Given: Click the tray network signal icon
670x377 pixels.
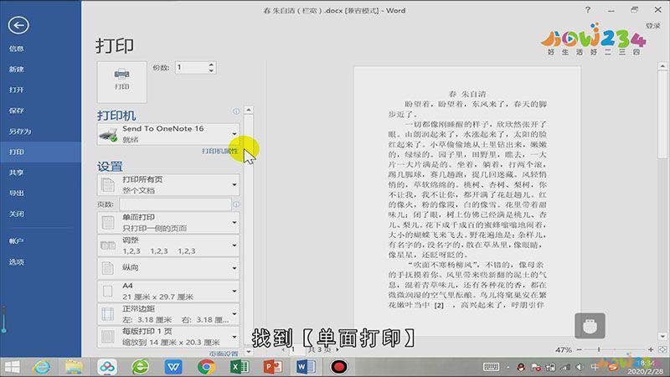Looking at the screenshot, I should [x=565, y=367].
